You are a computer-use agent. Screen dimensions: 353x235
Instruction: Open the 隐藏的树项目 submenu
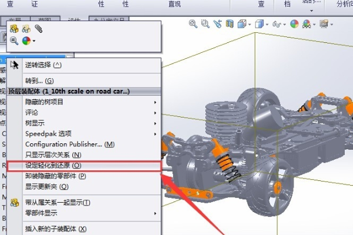[x=84, y=102]
